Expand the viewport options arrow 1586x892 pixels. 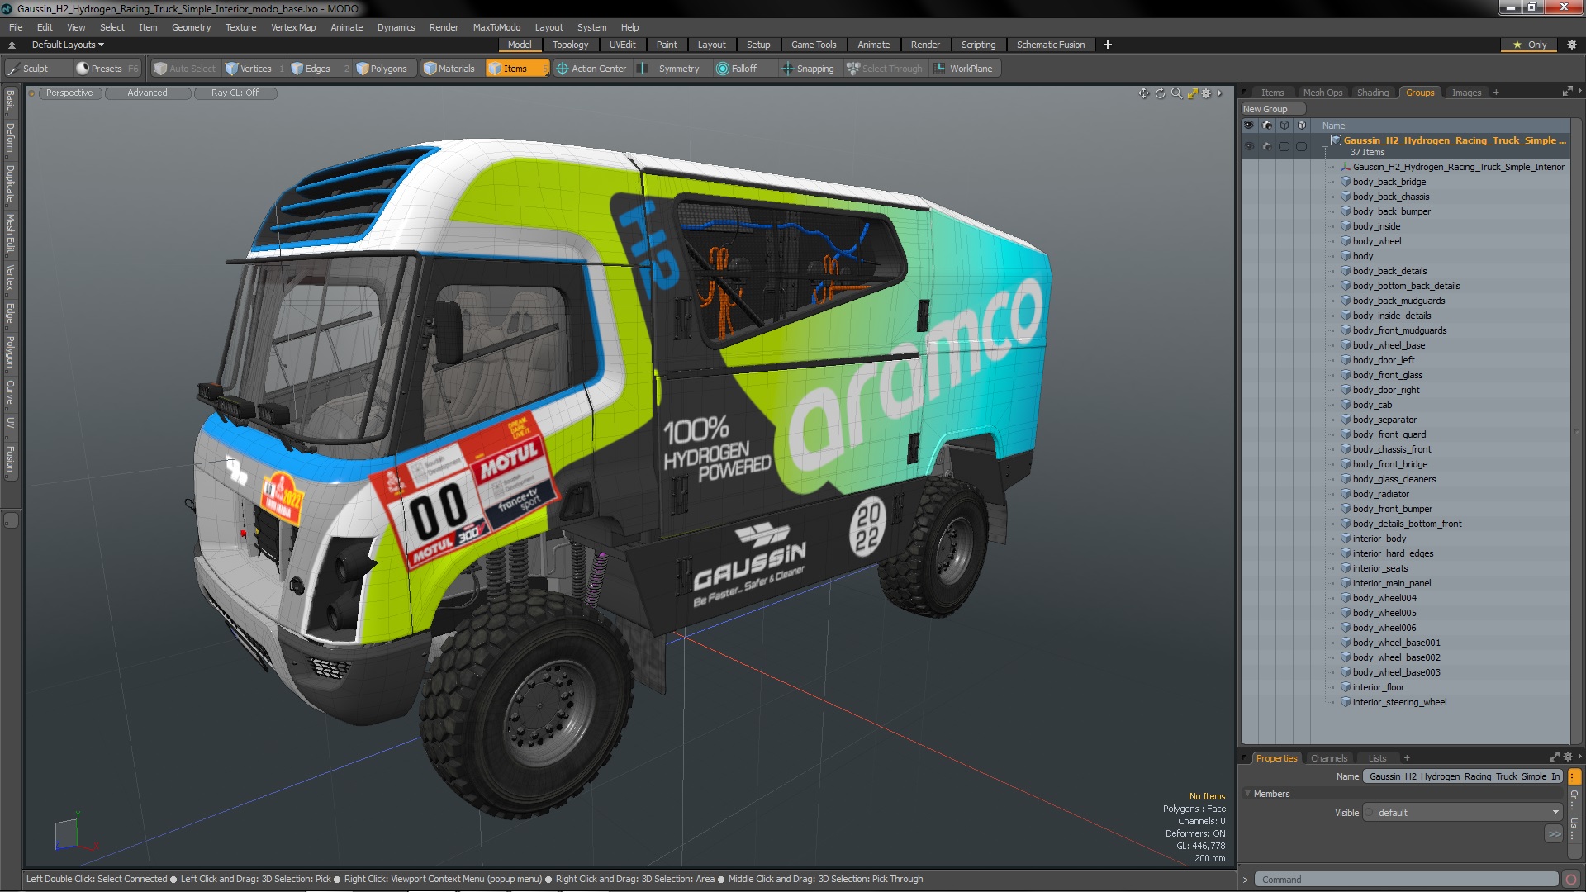pos(1219,93)
